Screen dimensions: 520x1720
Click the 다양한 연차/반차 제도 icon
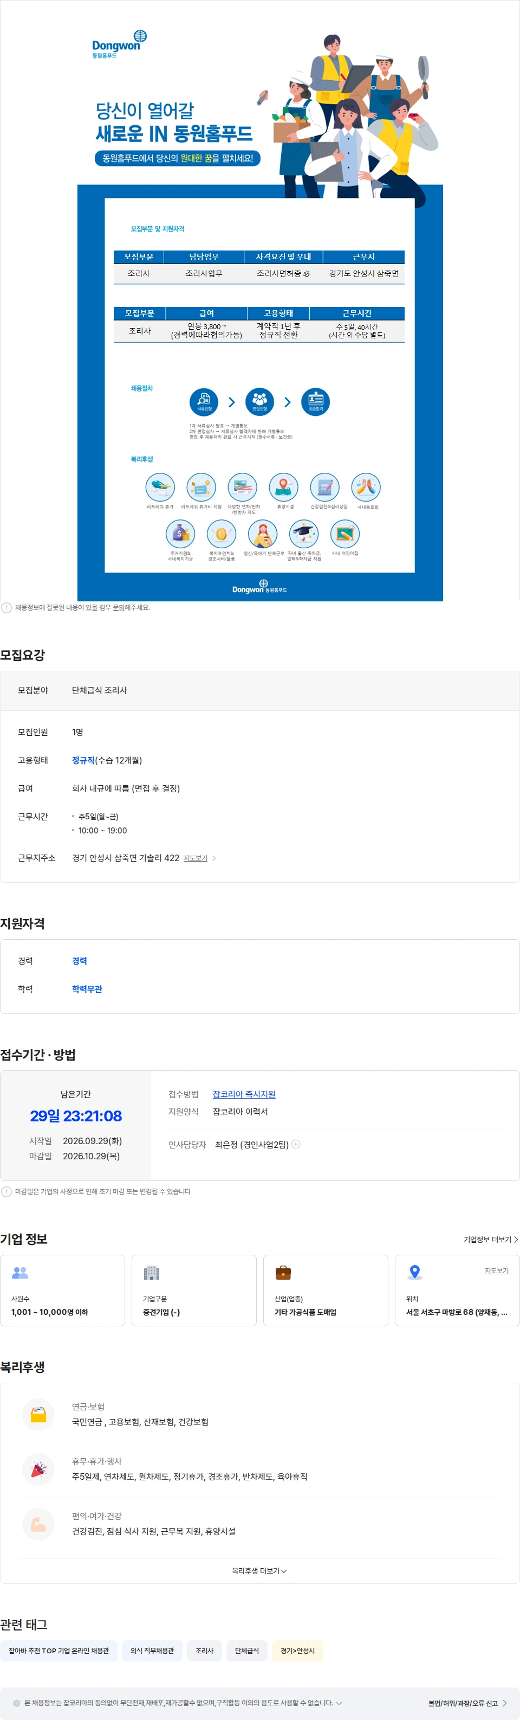[243, 487]
